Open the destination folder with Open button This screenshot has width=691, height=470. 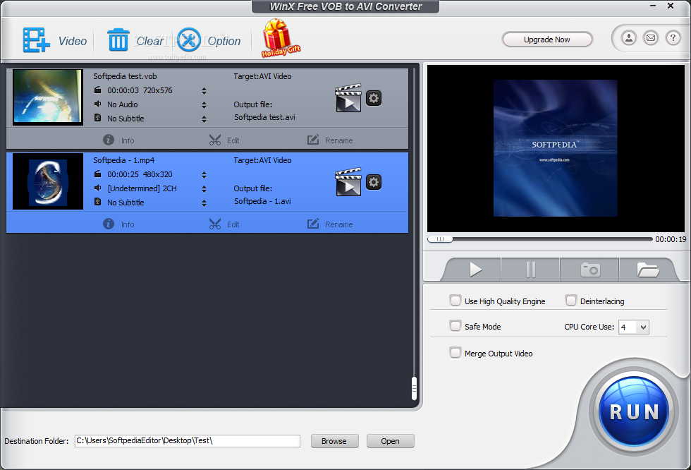(x=390, y=441)
